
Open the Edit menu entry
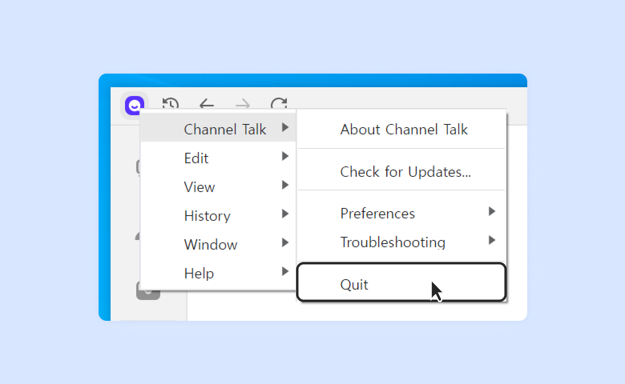218,156
